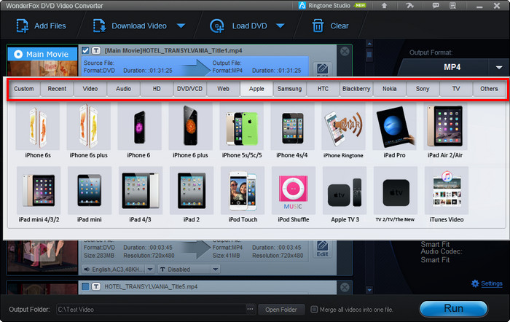This screenshot has width=510, height=322.
Task: Choose the iPhone 6s plus profile
Action: 88,130
